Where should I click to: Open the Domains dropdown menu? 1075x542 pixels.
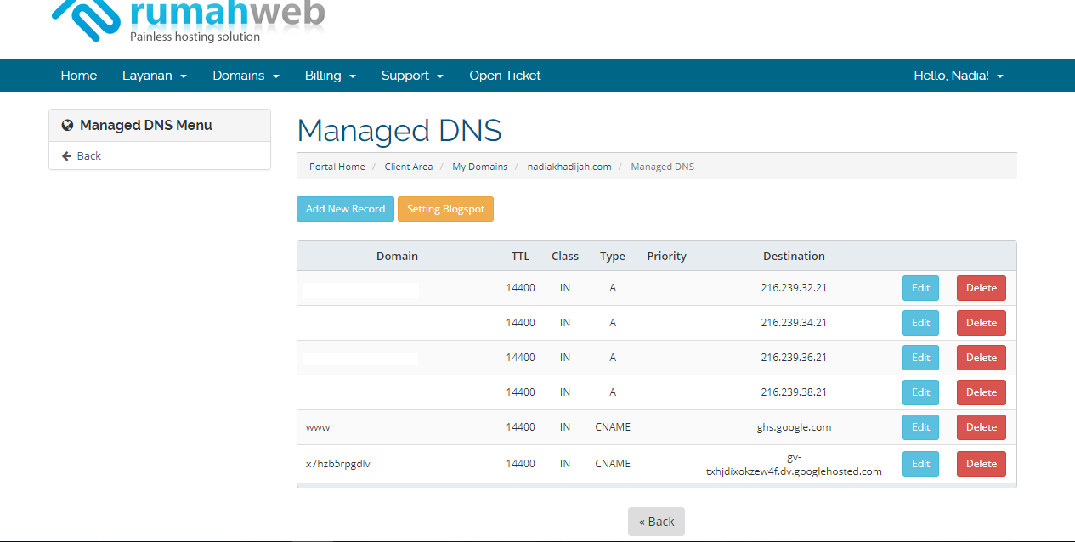(246, 76)
